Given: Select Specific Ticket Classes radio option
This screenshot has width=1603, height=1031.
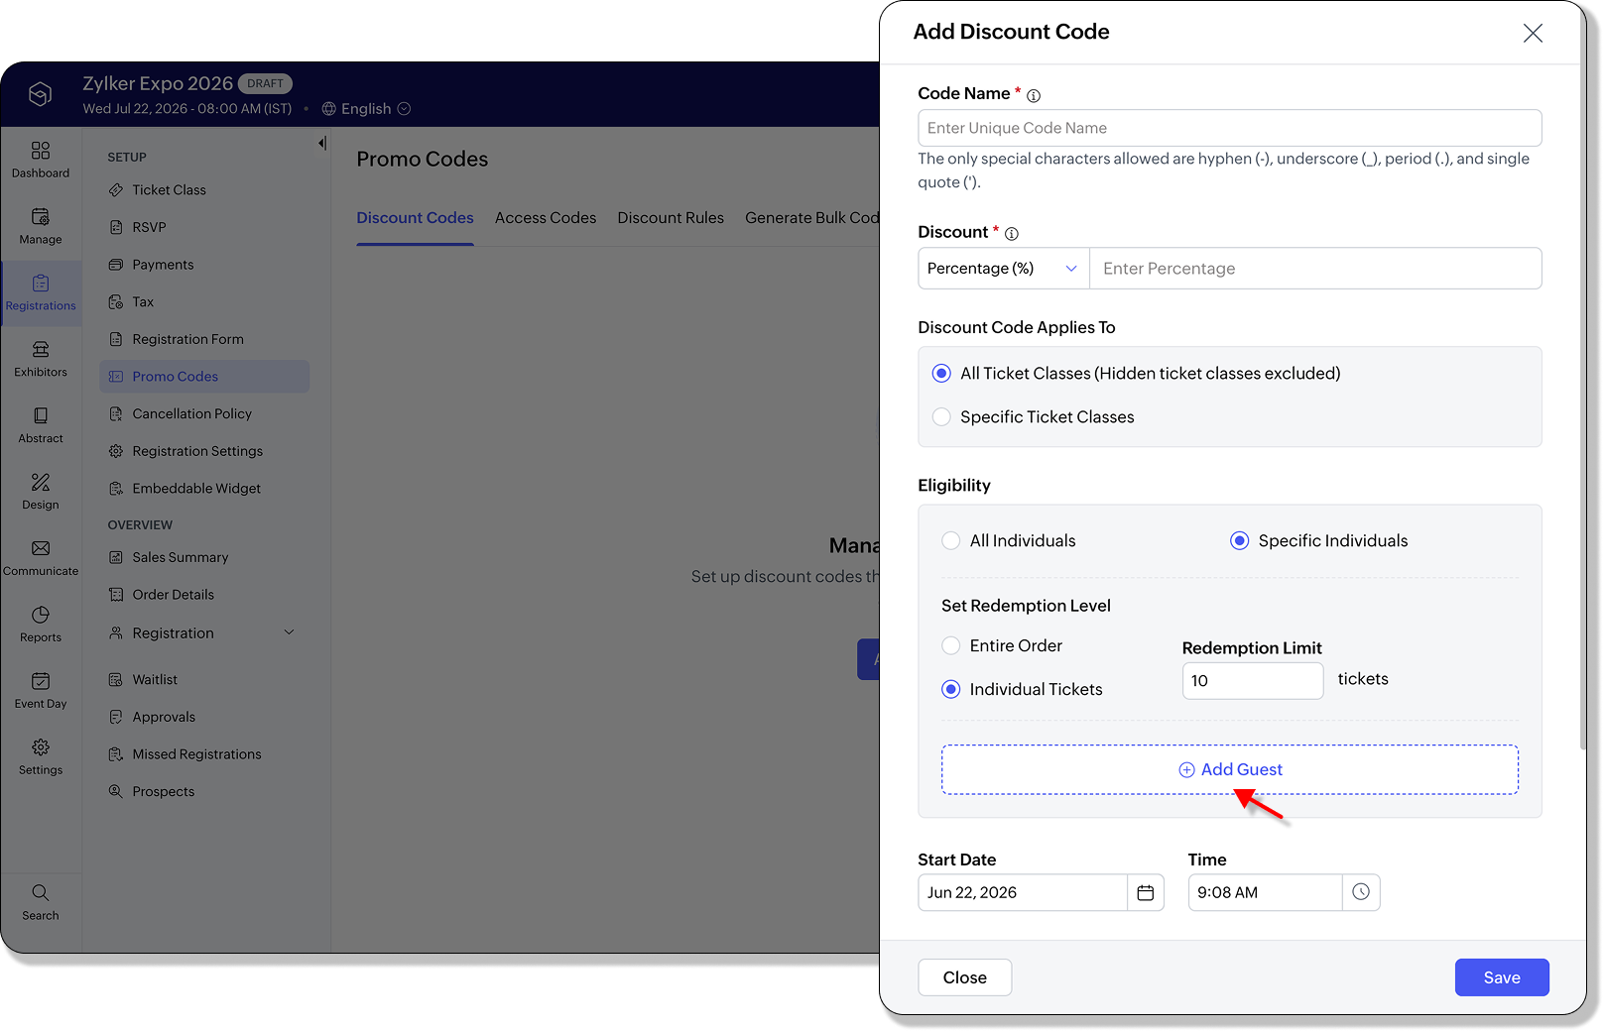Looking at the screenshot, I should point(941,417).
